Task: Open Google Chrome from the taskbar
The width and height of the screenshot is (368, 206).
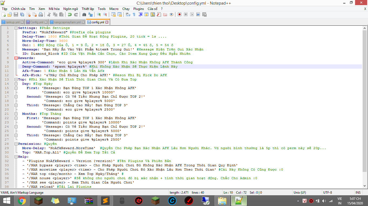Action: (x=22, y=200)
